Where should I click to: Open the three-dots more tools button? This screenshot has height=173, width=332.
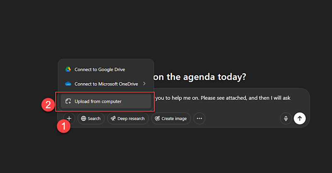tap(199, 118)
